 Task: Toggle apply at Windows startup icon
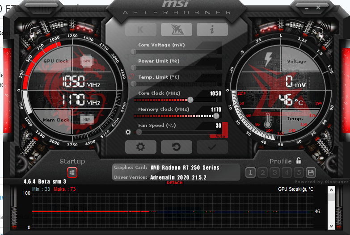(72, 172)
